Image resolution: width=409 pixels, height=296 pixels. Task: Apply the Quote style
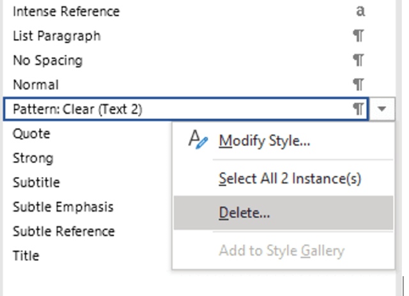click(31, 134)
